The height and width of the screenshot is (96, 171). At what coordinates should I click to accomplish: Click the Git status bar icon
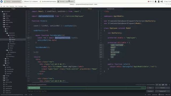click(168, 95)
